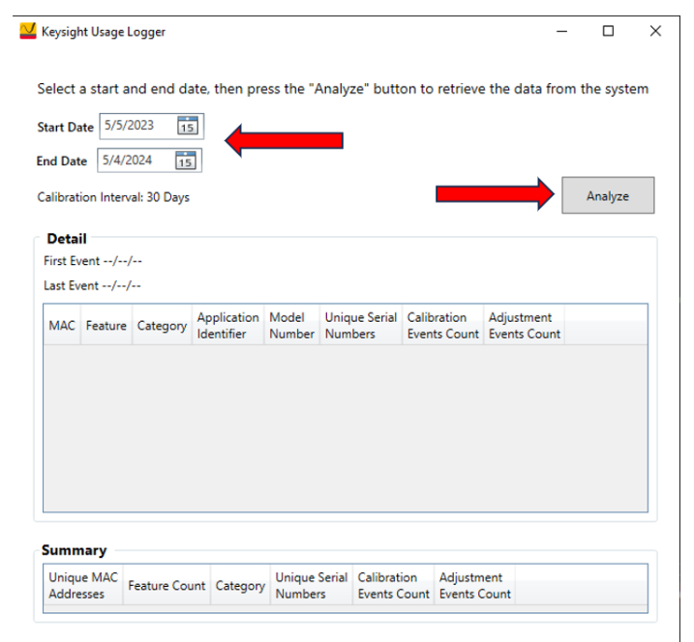Sort Detail table by Unique Serial Numbers
Screen dimensions: 694x642
(x=360, y=326)
